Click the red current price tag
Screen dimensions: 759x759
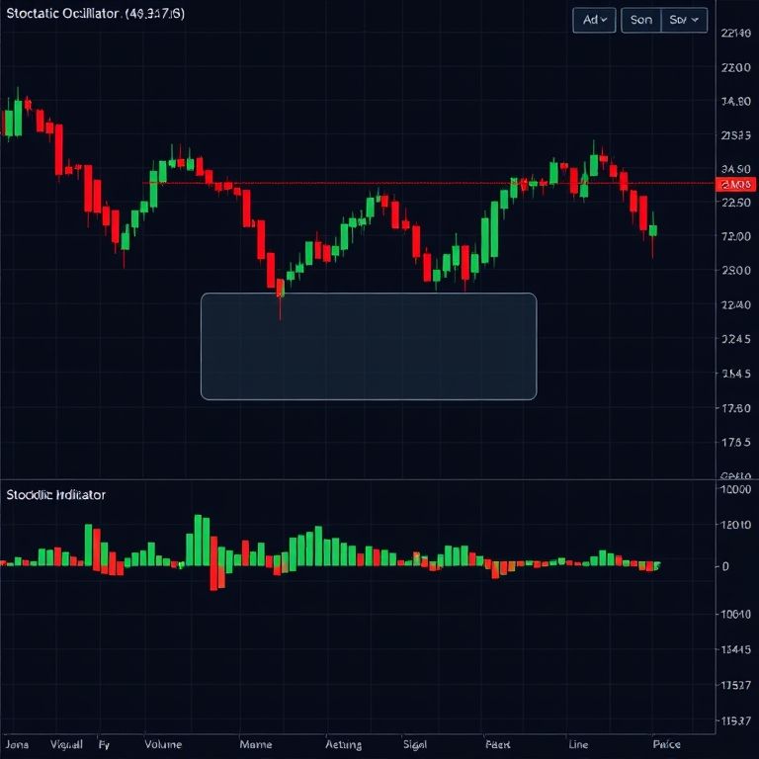pos(735,185)
